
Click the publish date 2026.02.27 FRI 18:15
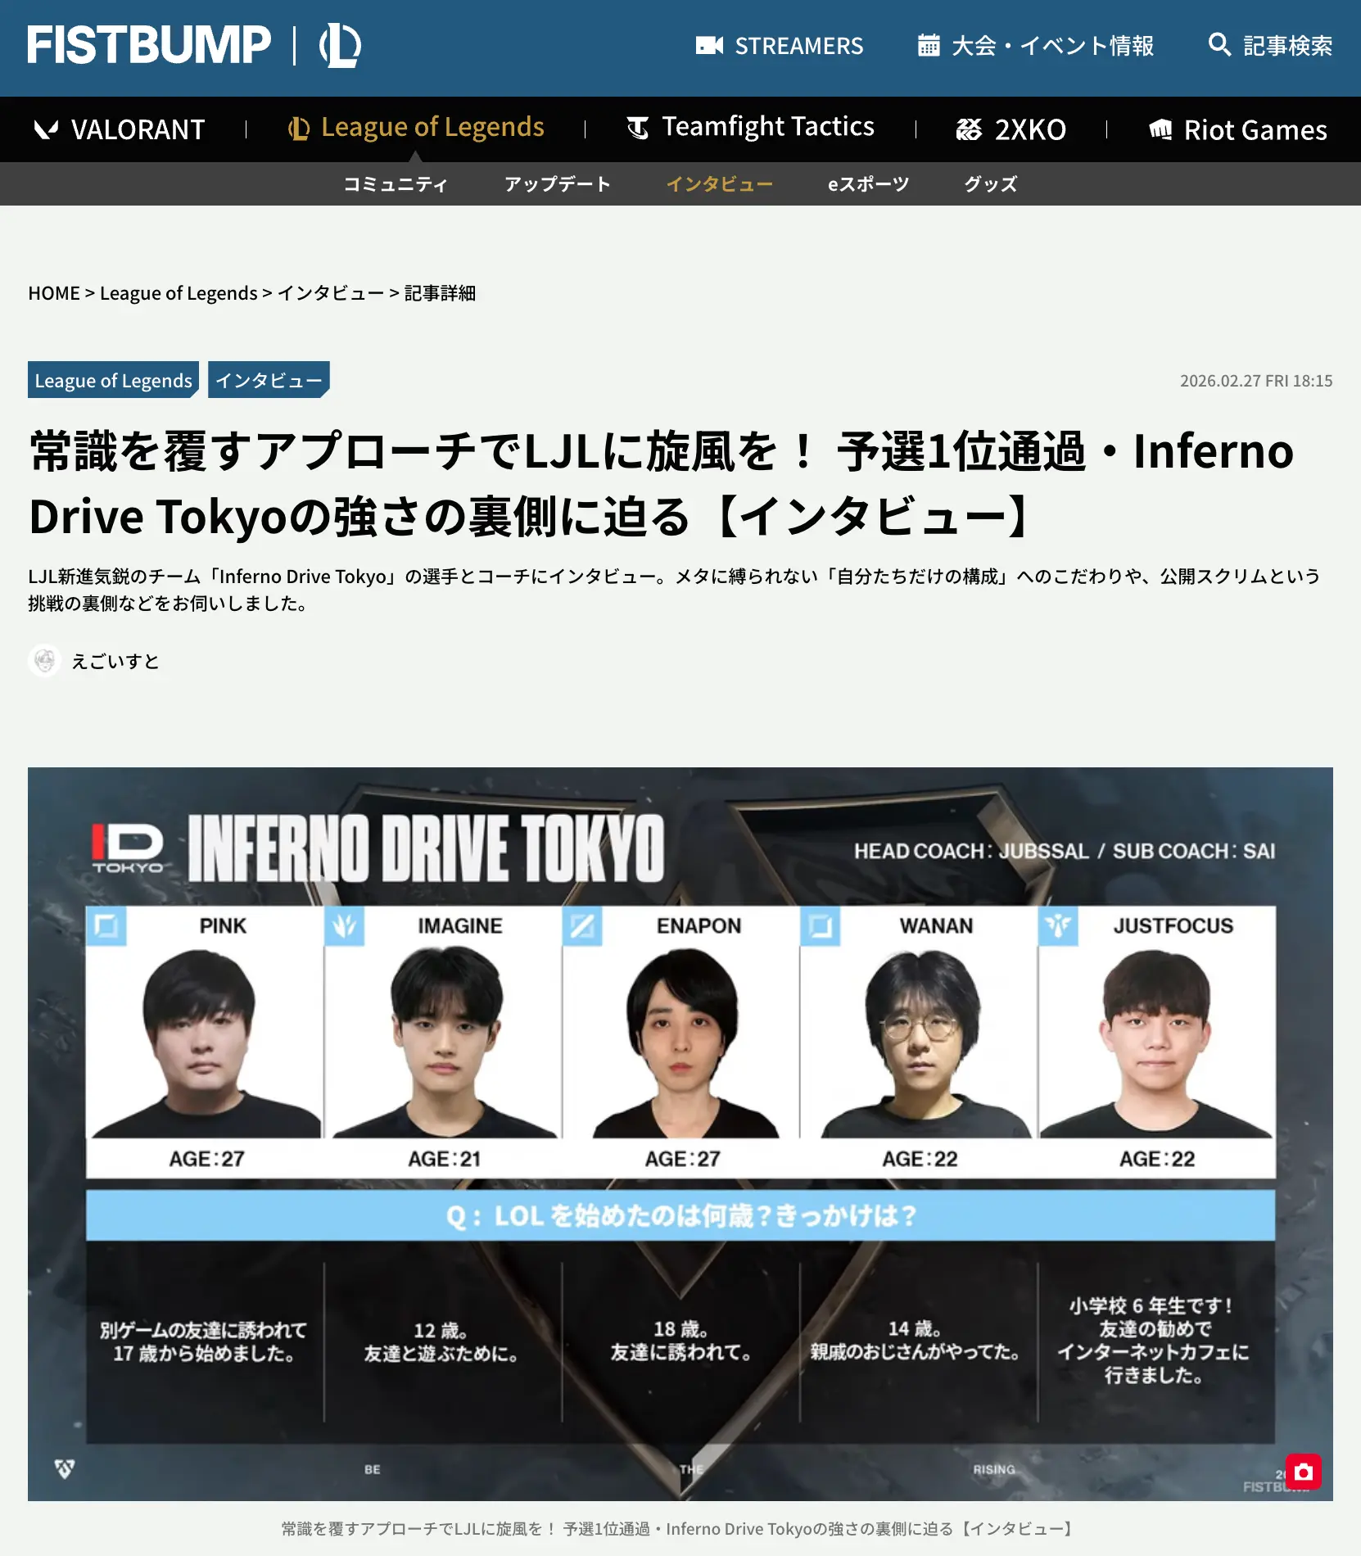tap(1256, 381)
